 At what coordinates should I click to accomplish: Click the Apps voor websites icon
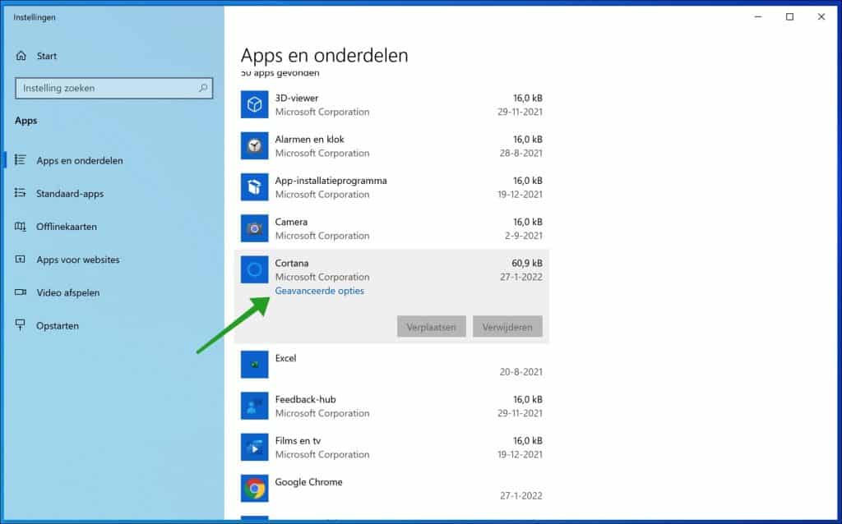coord(20,260)
